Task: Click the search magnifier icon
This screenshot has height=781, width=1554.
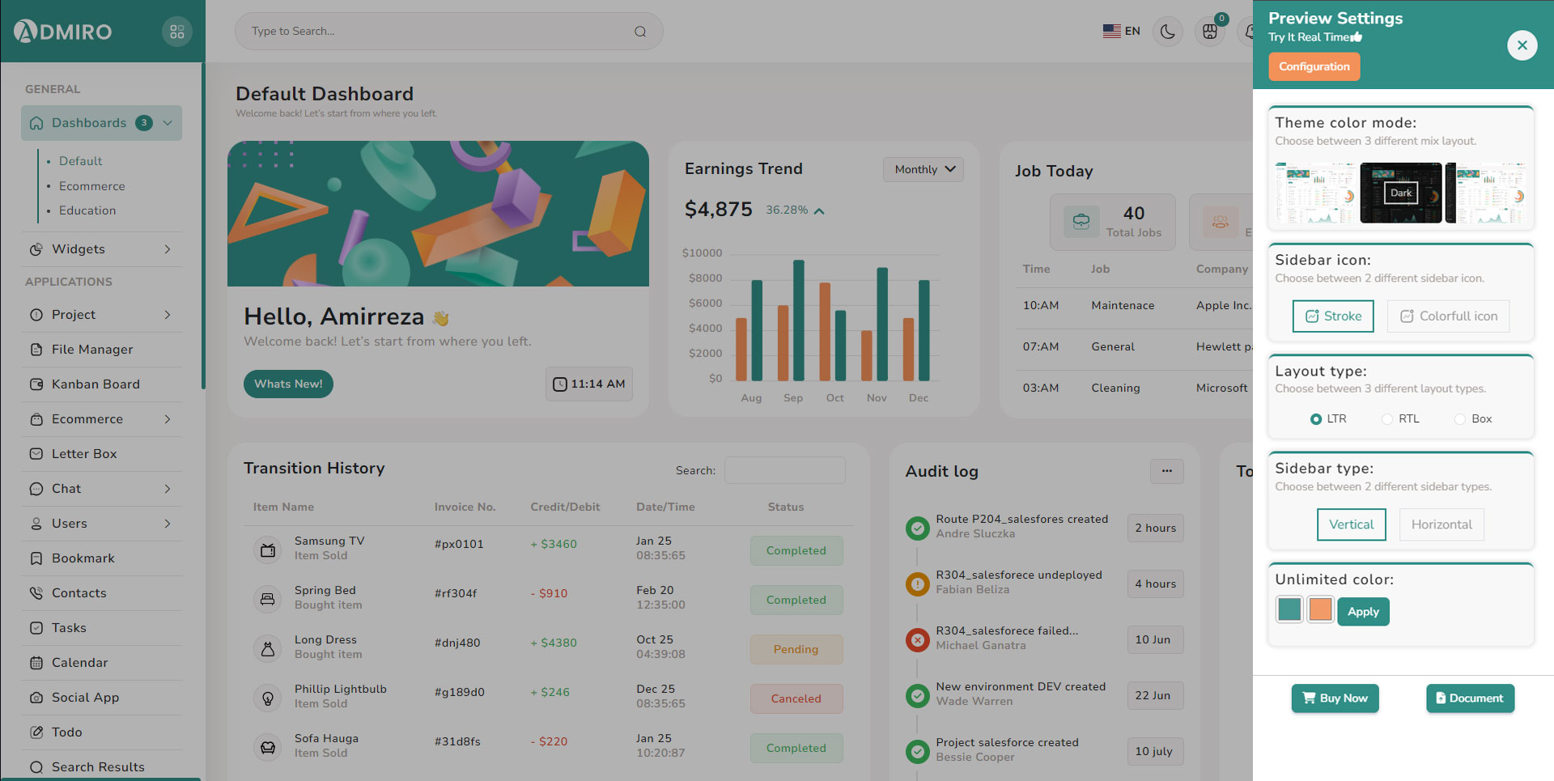Action: coord(639,32)
